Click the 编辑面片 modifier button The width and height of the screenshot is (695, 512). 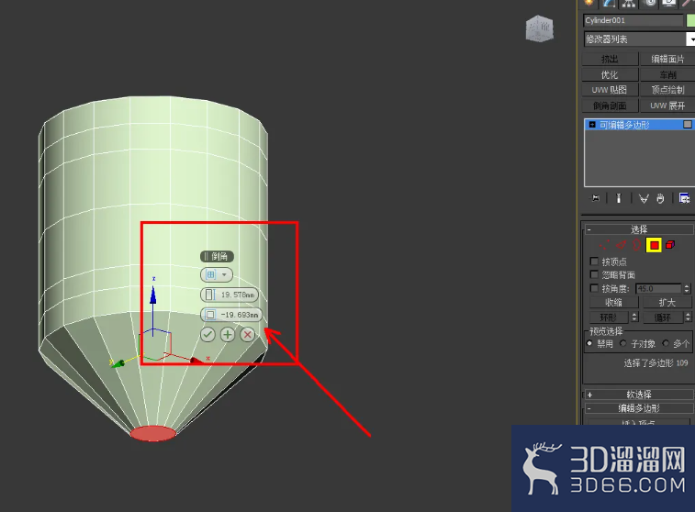pyautogui.click(x=667, y=59)
